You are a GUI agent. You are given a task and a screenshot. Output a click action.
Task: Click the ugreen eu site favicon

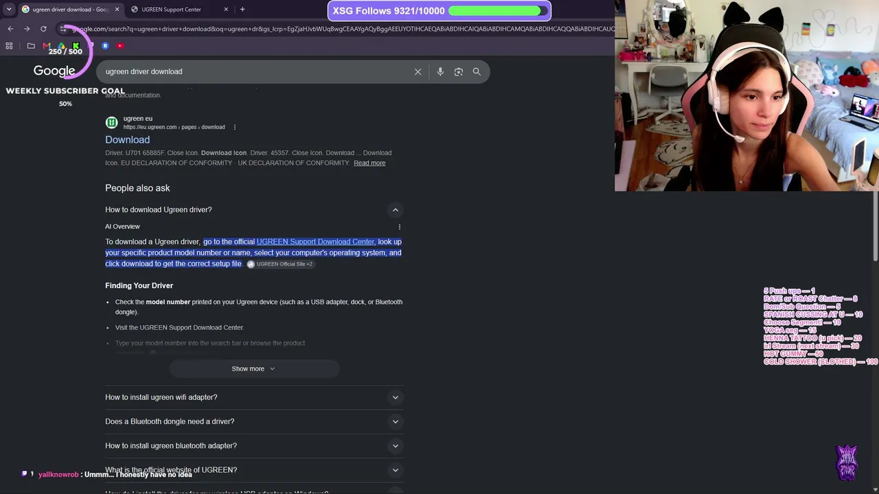coord(111,122)
